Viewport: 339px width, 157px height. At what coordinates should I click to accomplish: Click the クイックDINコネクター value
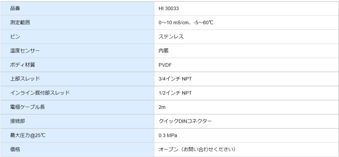(185, 121)
